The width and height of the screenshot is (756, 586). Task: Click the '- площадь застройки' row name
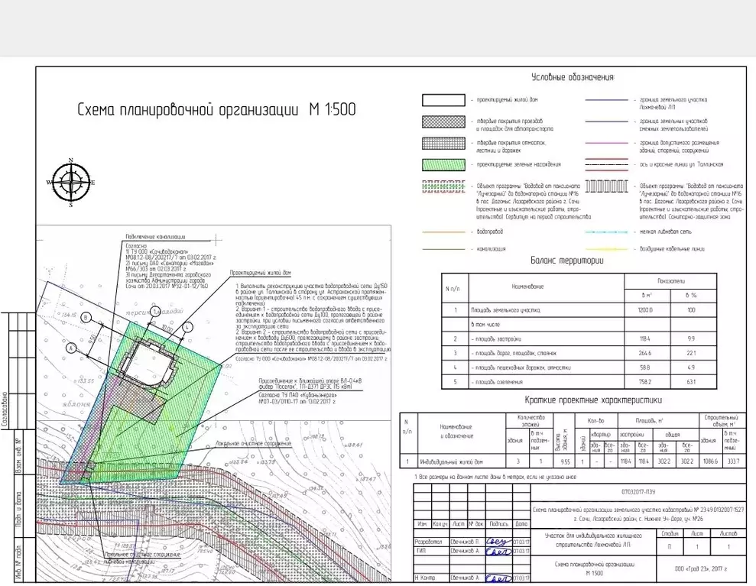[x=496, y=338]
